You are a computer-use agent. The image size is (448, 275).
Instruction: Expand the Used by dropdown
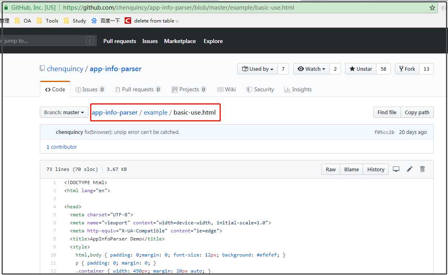pos(257,69)
